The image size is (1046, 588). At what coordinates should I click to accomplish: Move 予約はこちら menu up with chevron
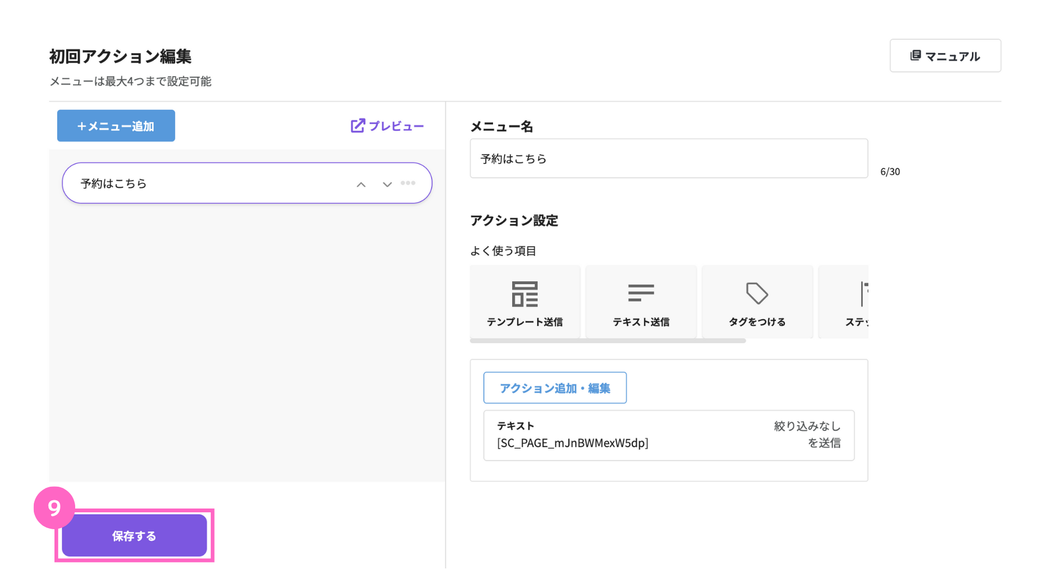(x=361, y=185)
